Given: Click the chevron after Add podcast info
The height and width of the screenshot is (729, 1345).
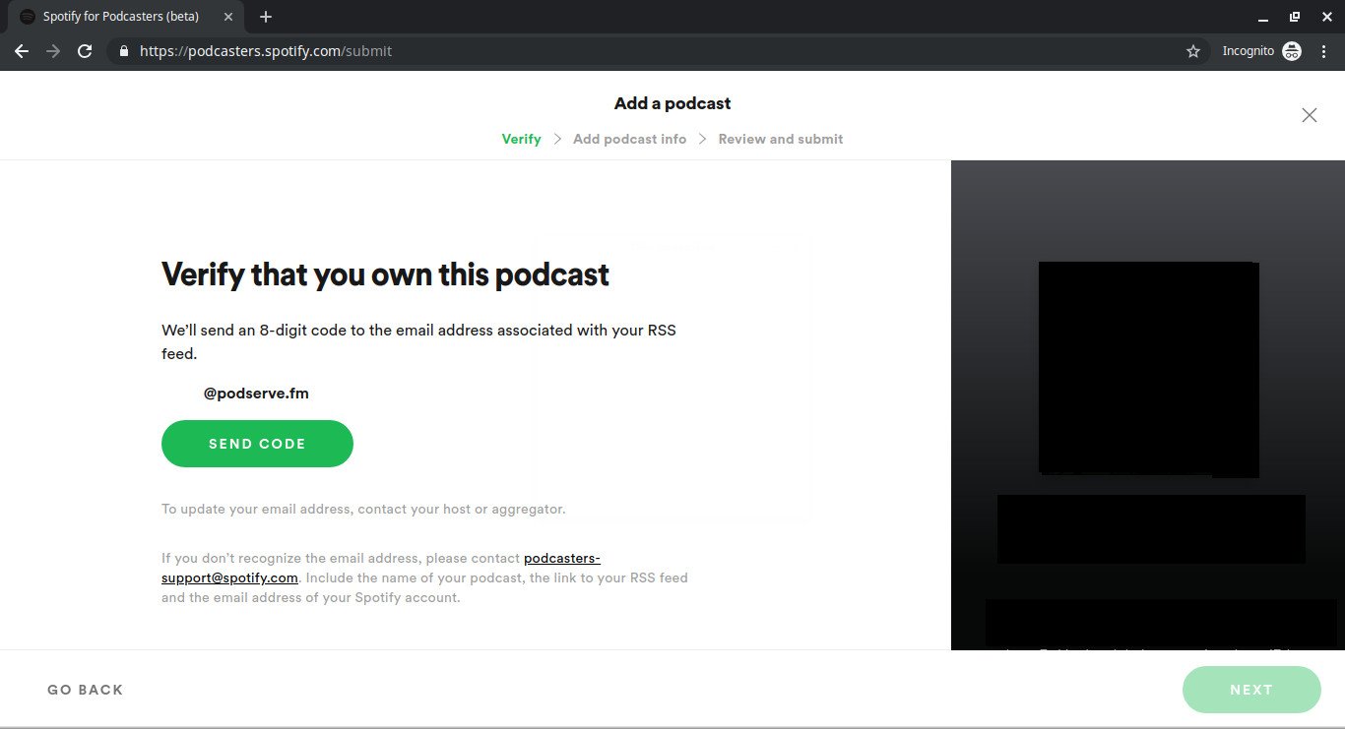Looking at the screenshot, I should click(702, 139).
